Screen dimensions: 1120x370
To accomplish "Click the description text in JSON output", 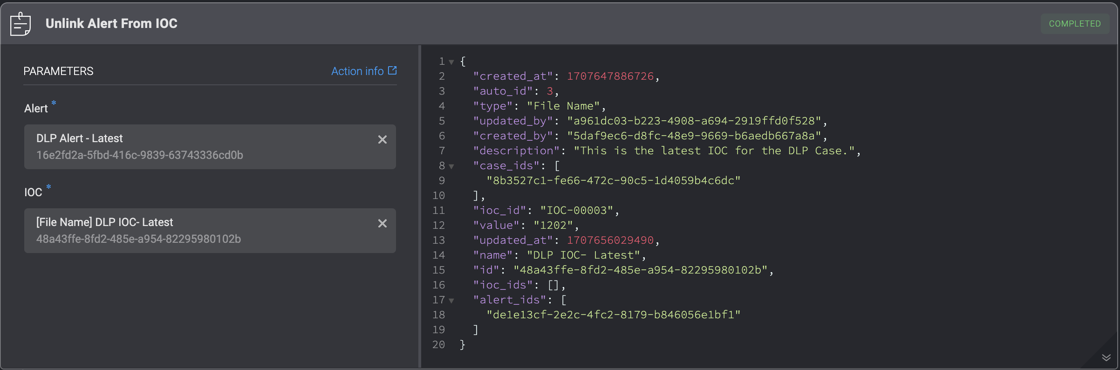I will click(714, 151).
